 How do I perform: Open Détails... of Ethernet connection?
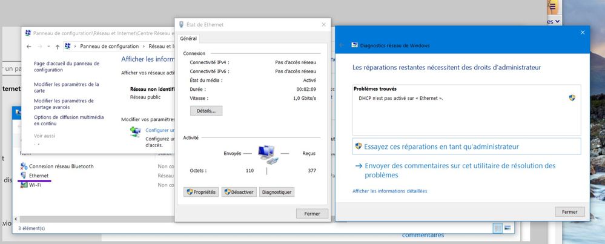click(206, 111)
